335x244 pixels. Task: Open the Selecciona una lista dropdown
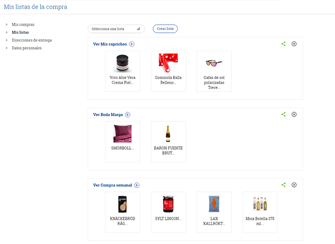[x=116, y=28]
